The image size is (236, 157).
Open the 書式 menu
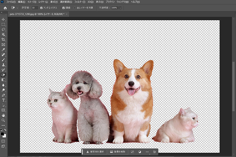click(54, 2)
